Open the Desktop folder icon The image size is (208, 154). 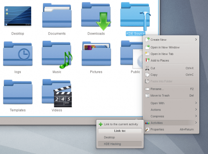pyautogui.click(x=18, y=16)
